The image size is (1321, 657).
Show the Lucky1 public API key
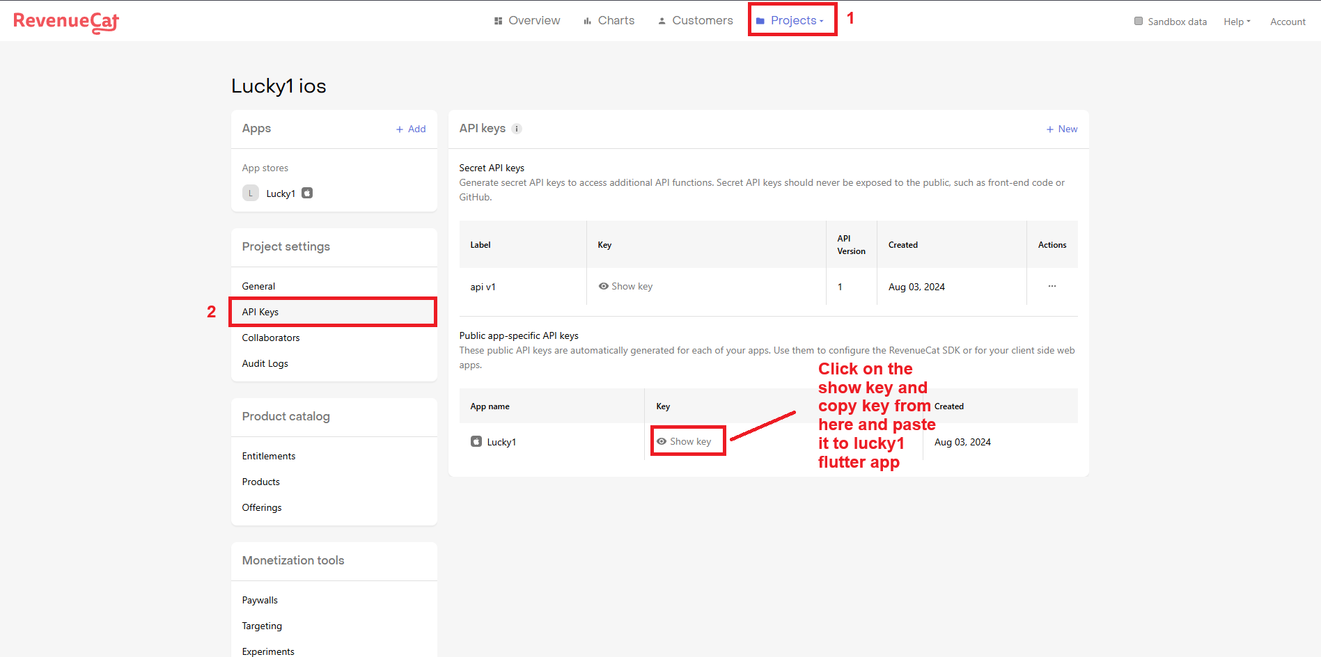click(x=684, y=441)
